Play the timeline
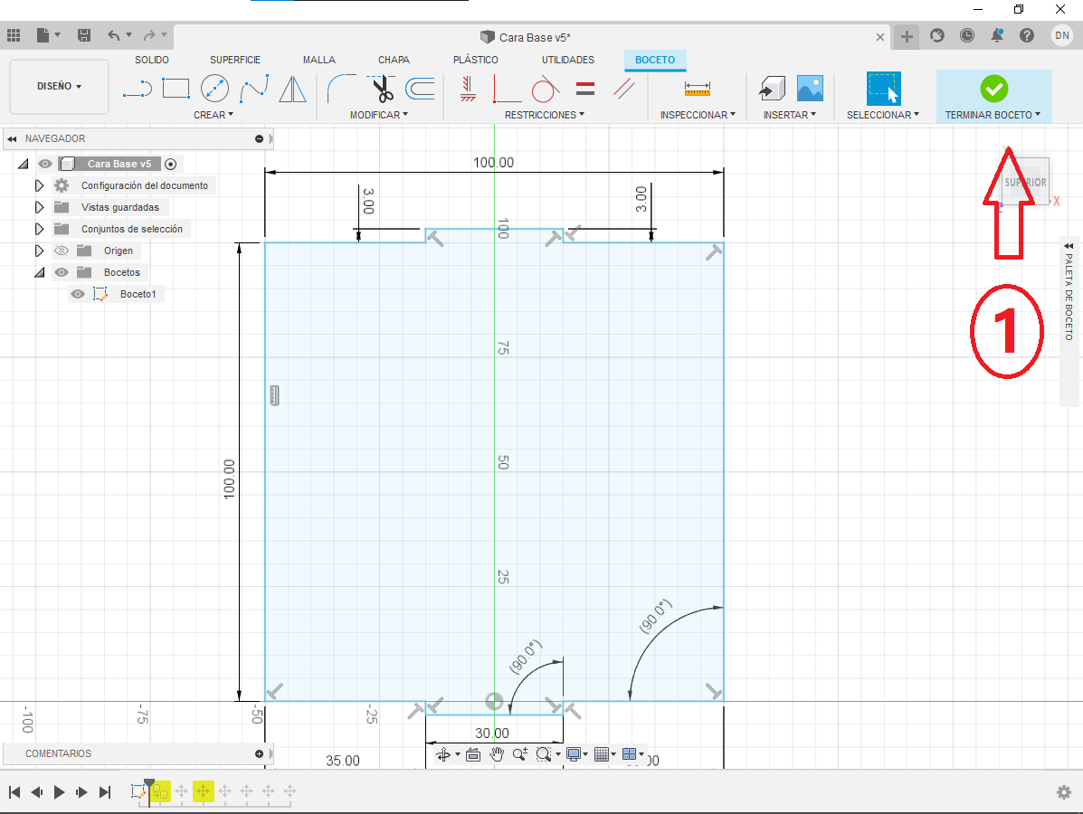Image resolution: width=1083 pixels, height=814 pixels. pyautogui.click(x=60, y=792)
